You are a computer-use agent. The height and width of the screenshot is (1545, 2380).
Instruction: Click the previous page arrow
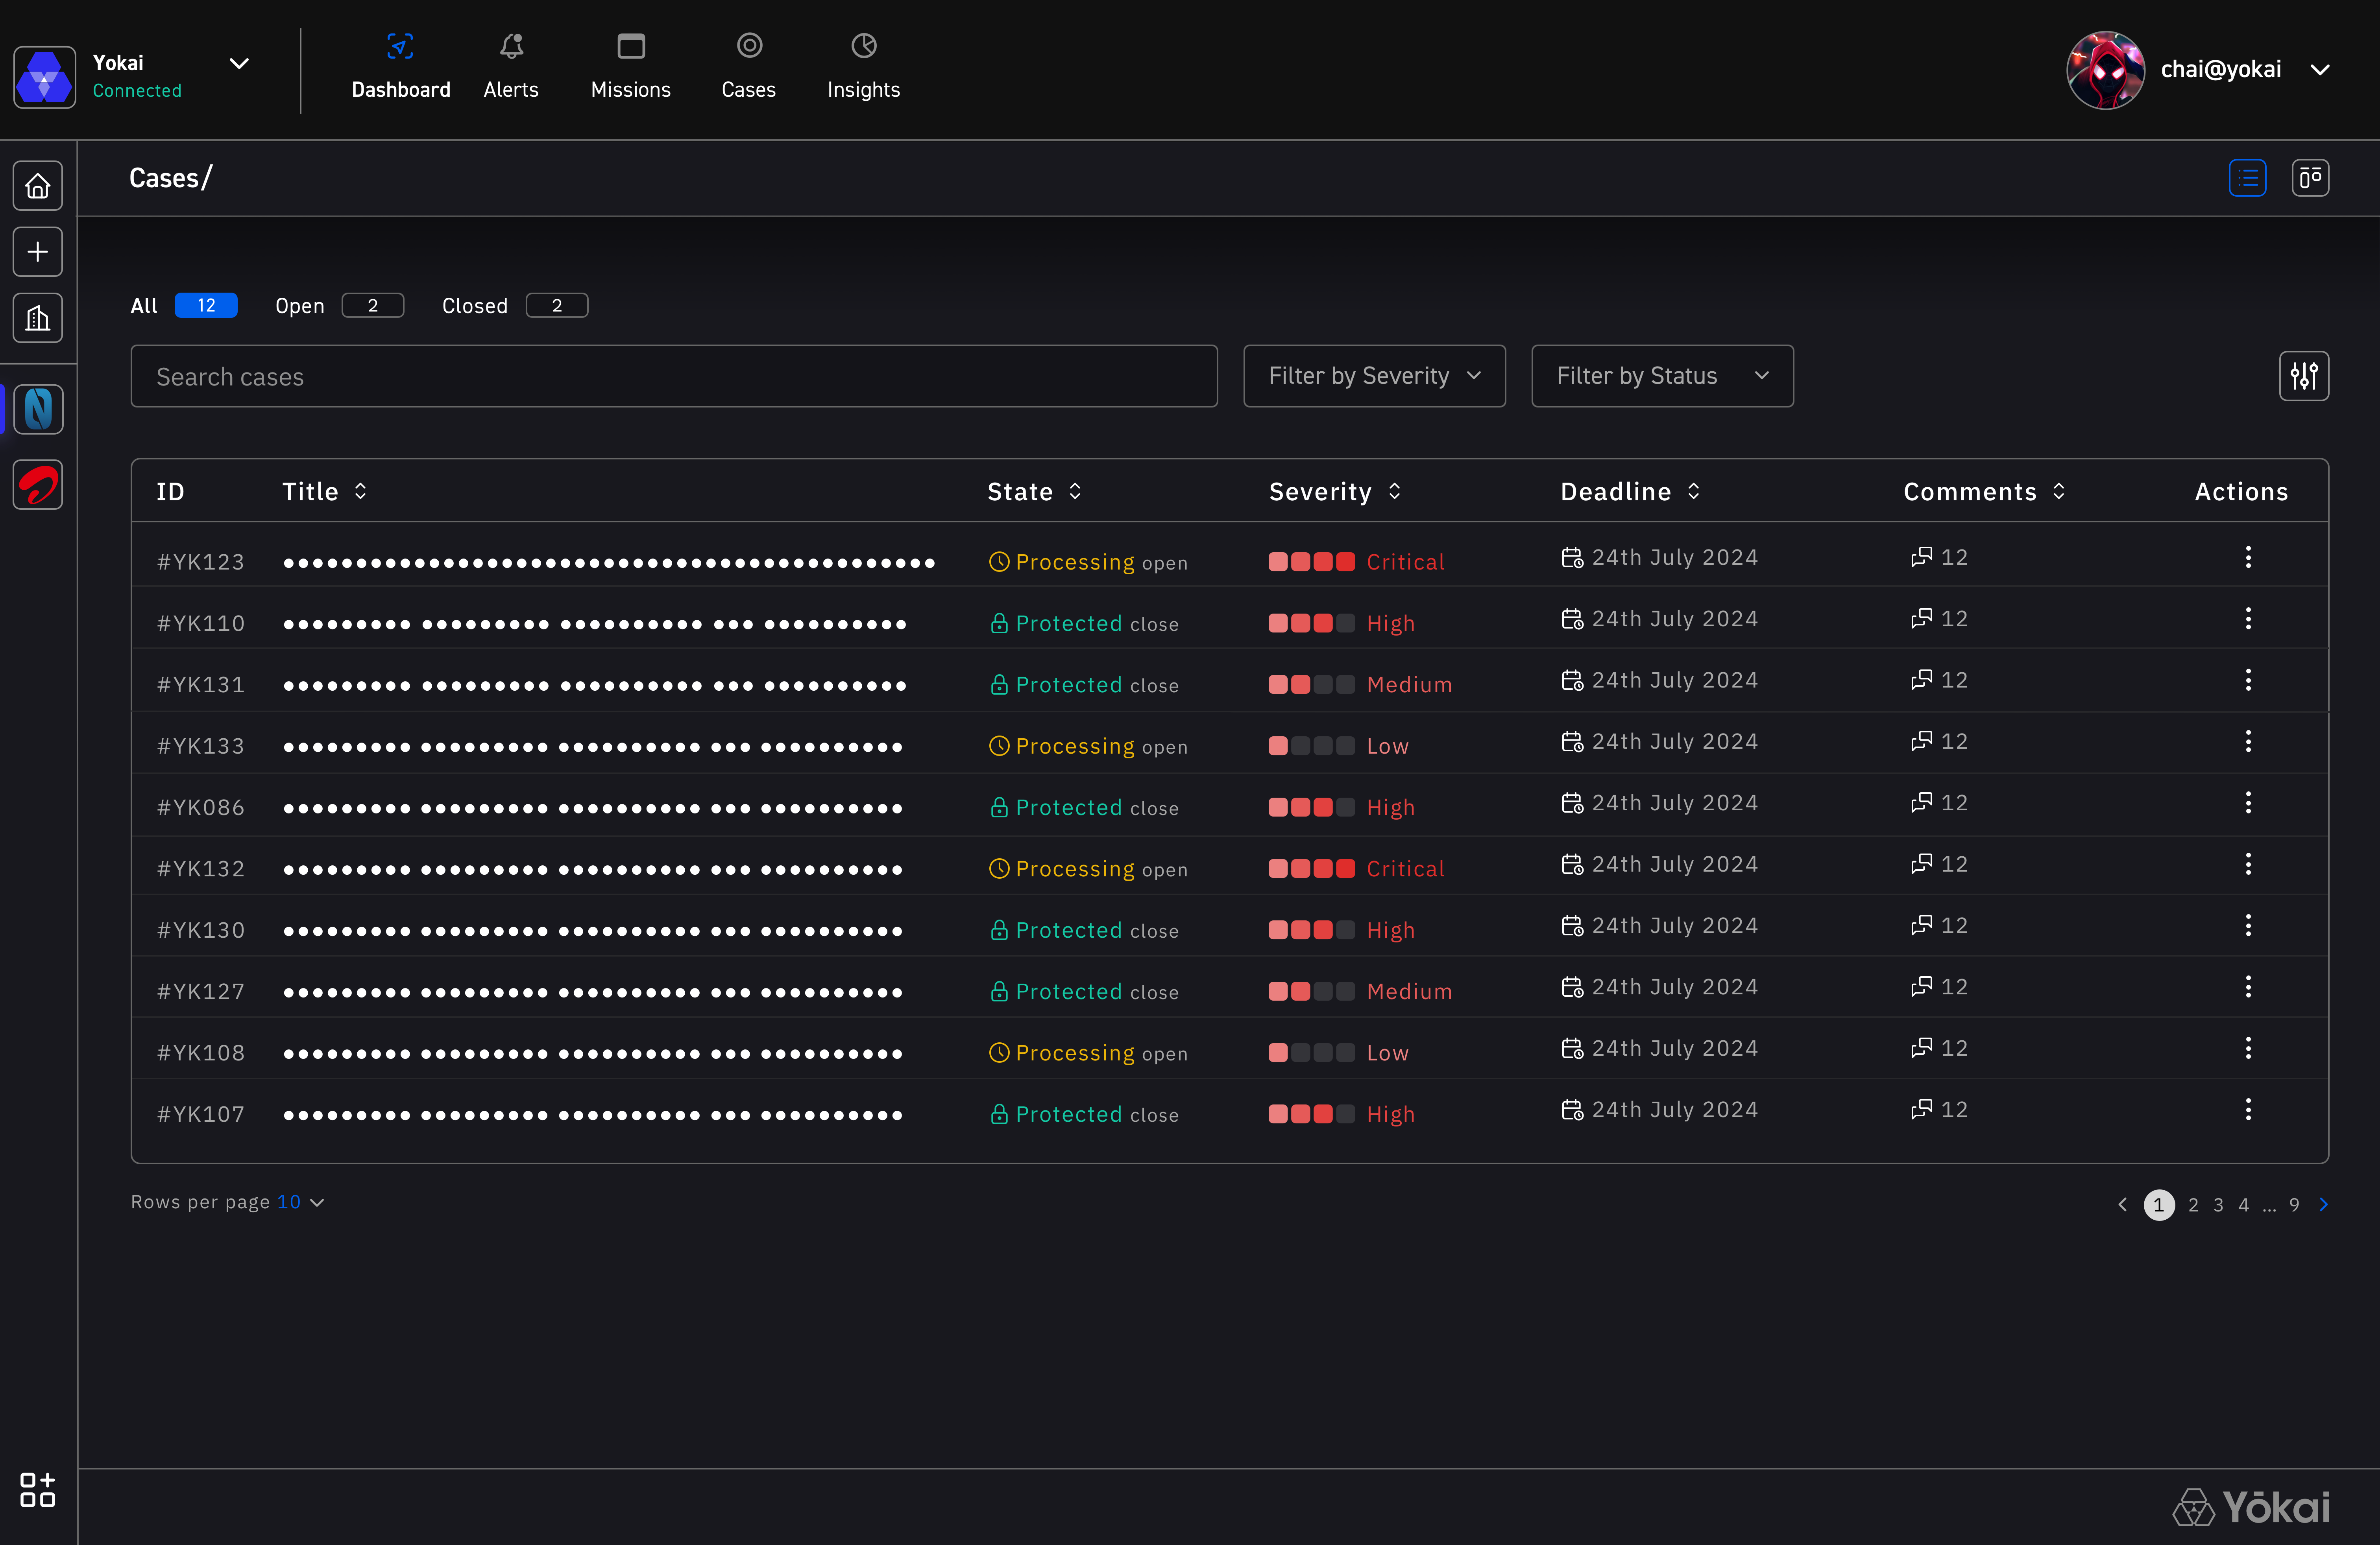tap(2122, 1205)
